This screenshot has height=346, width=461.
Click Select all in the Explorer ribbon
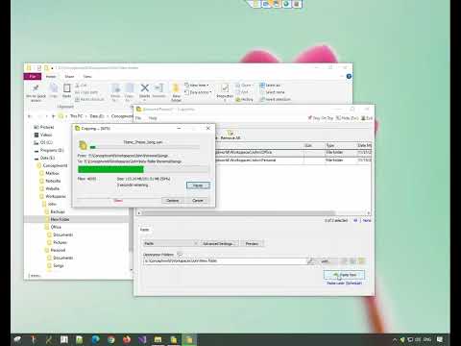[271, 86]
